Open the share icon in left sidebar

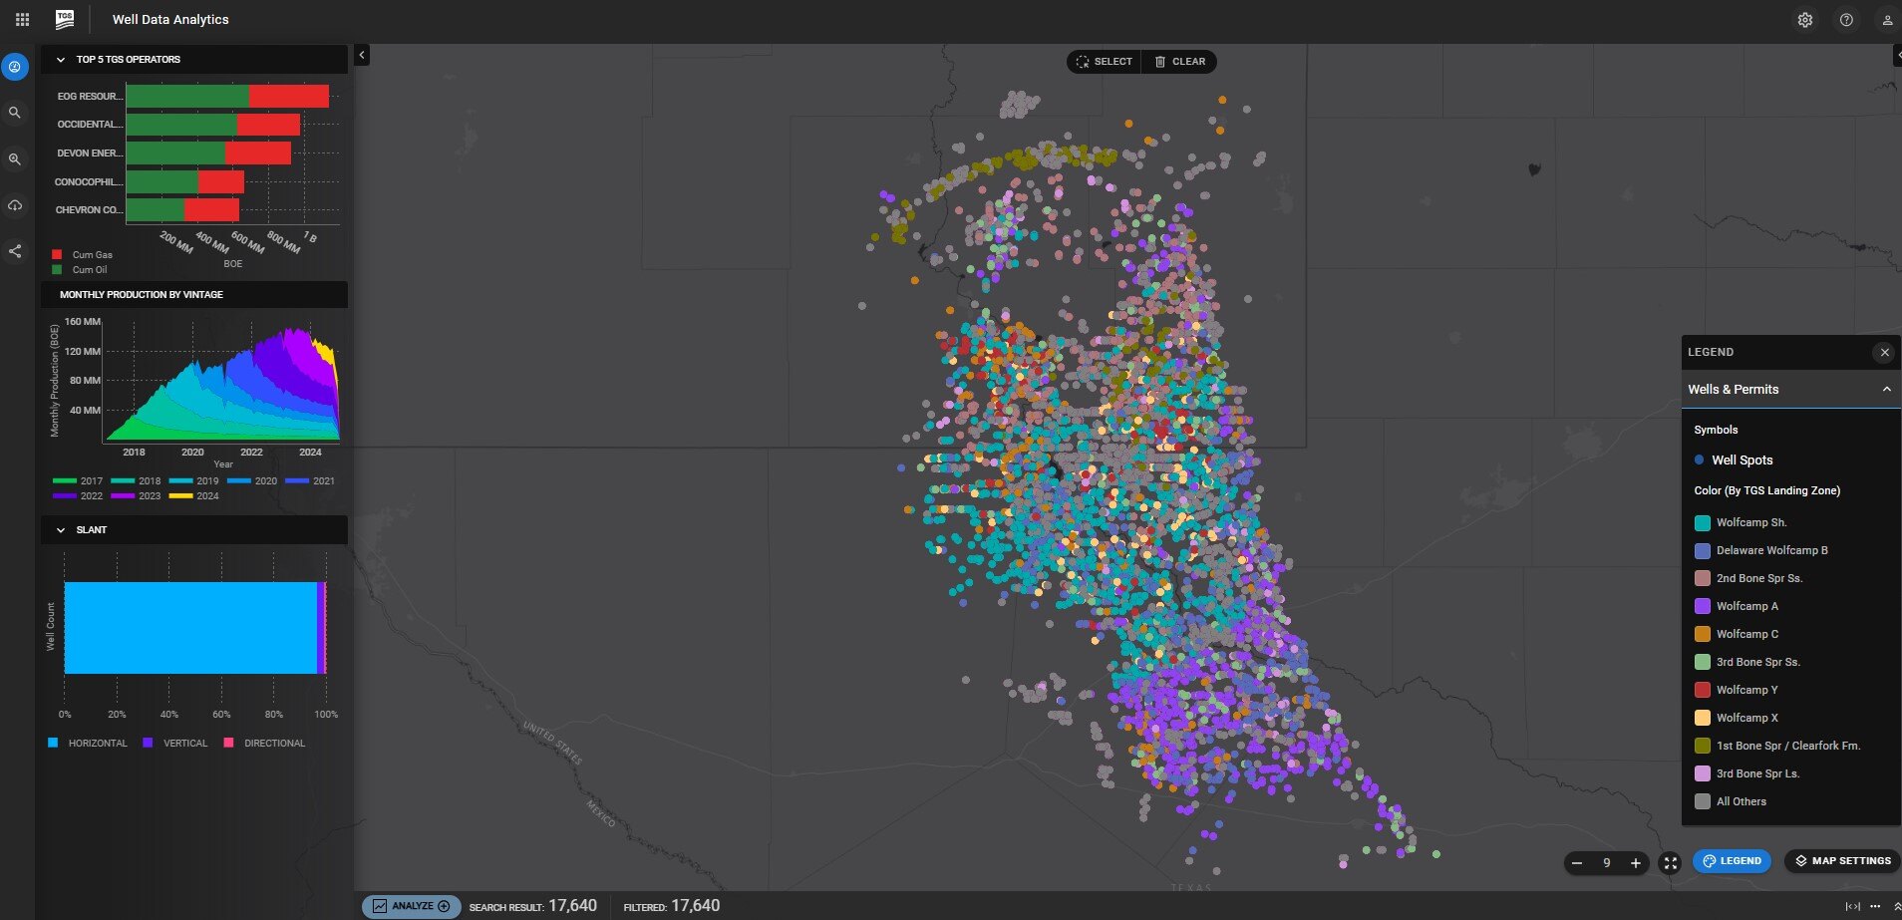(15, 251)
